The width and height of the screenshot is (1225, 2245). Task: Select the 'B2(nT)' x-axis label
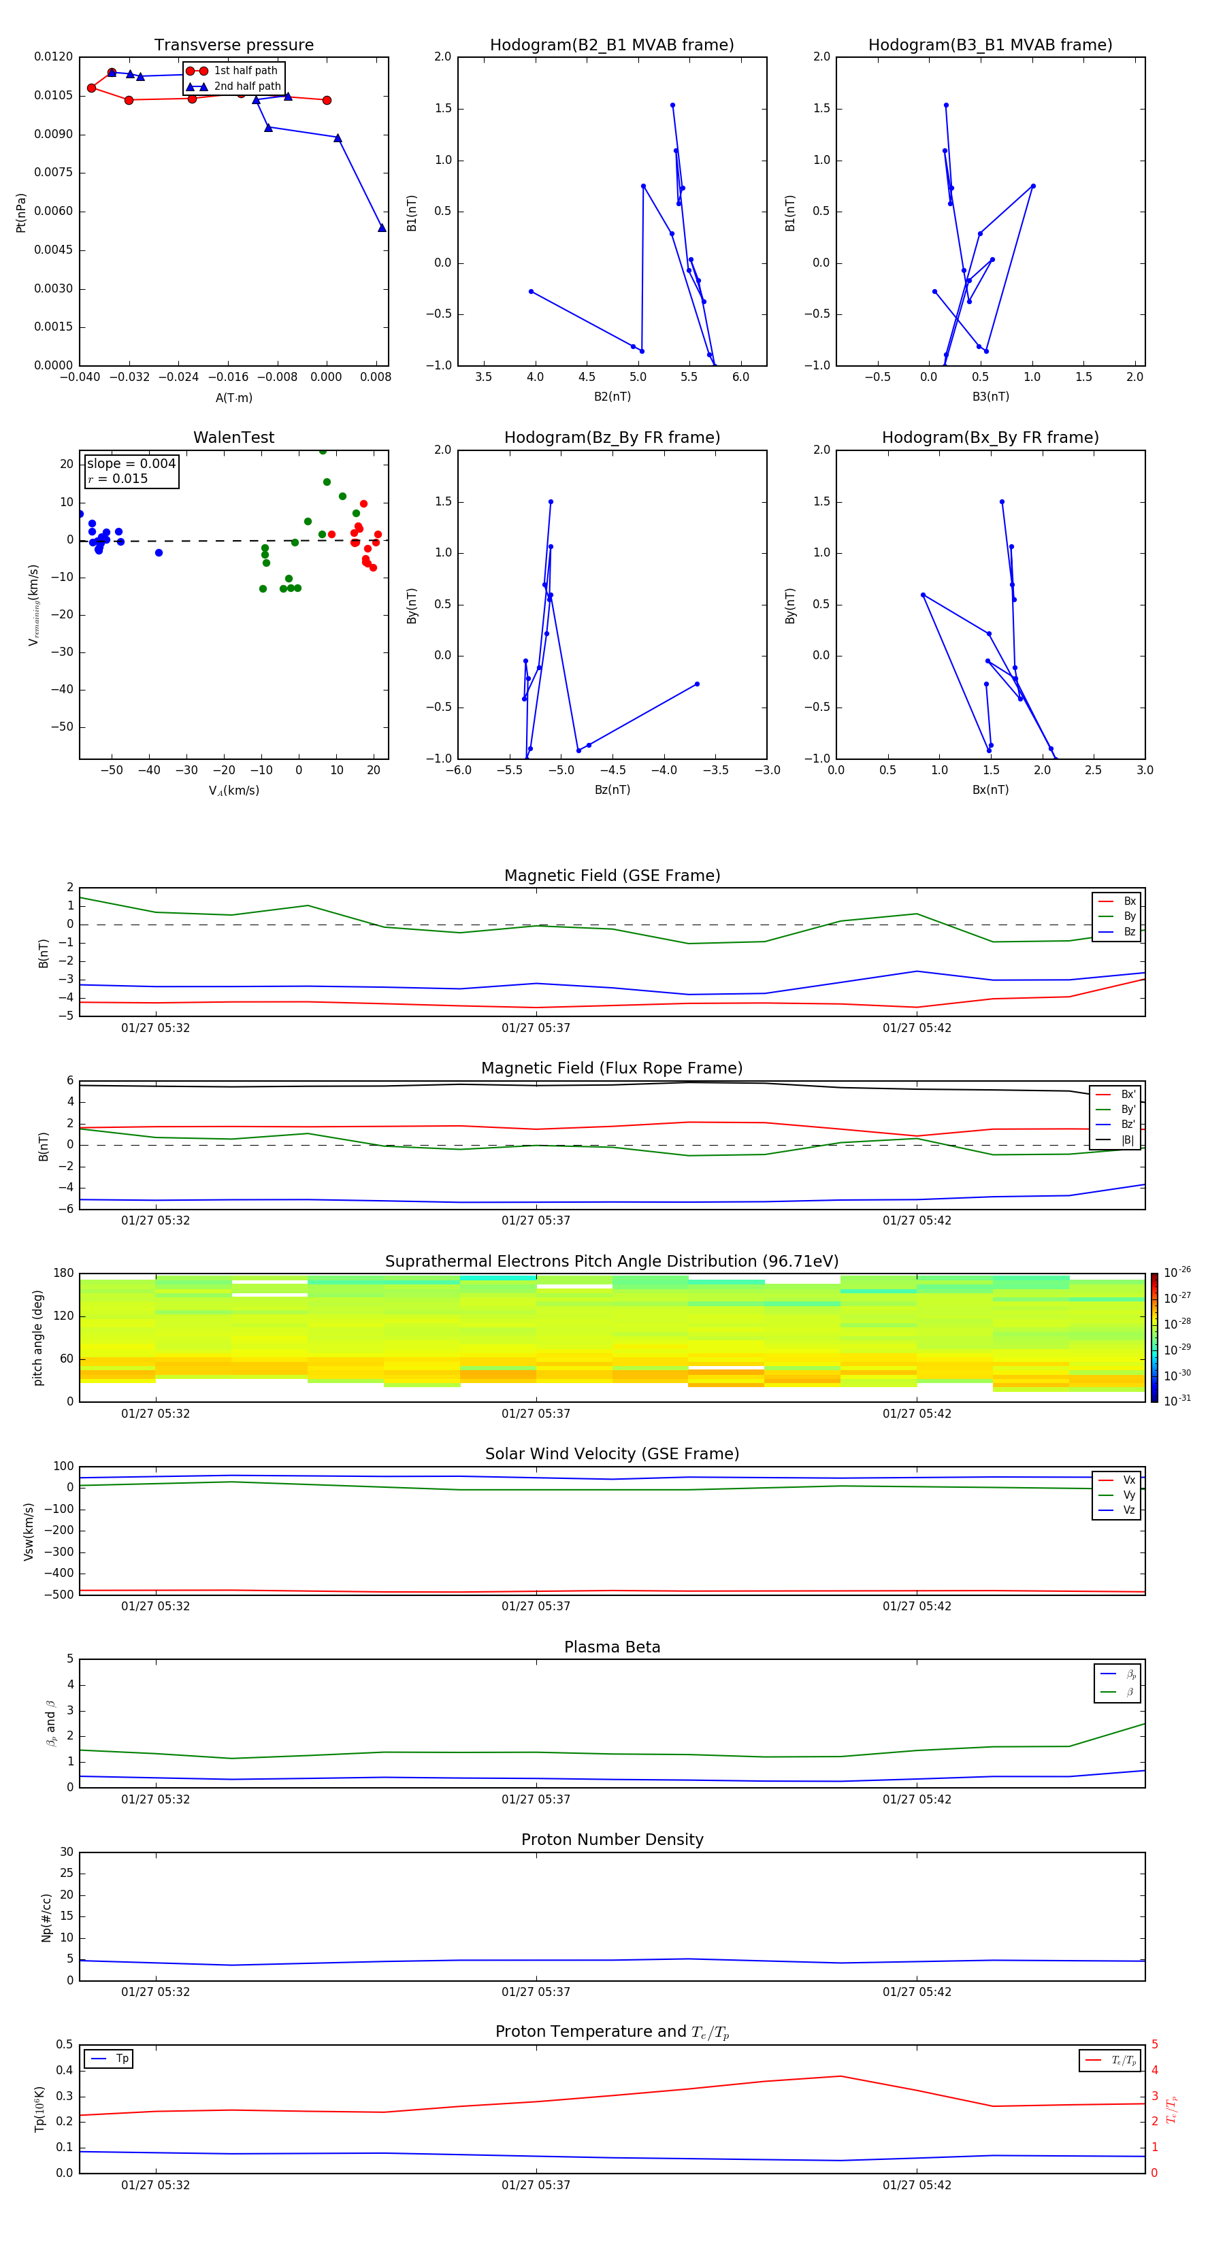pyautogui.click(x=612, y=397)
